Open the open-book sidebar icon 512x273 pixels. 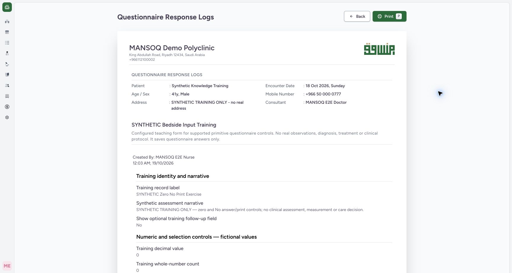pyautogui.click(x=7, y=75)
